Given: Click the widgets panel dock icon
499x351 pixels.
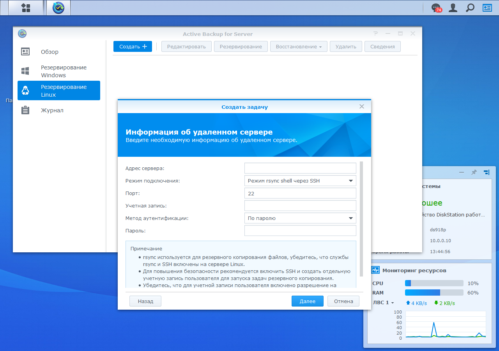Looking at the screenshot, I should click(x=487, y=172).
